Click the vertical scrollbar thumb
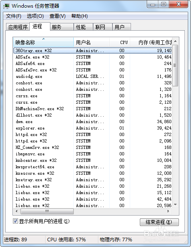The image size is (191, 247). tap(175, 65)
